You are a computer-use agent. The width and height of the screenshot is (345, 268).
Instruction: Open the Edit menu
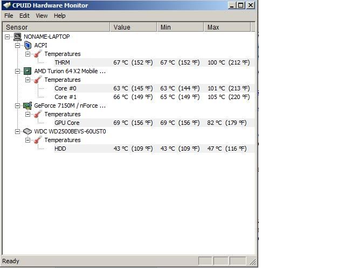[x=24, y=16]
